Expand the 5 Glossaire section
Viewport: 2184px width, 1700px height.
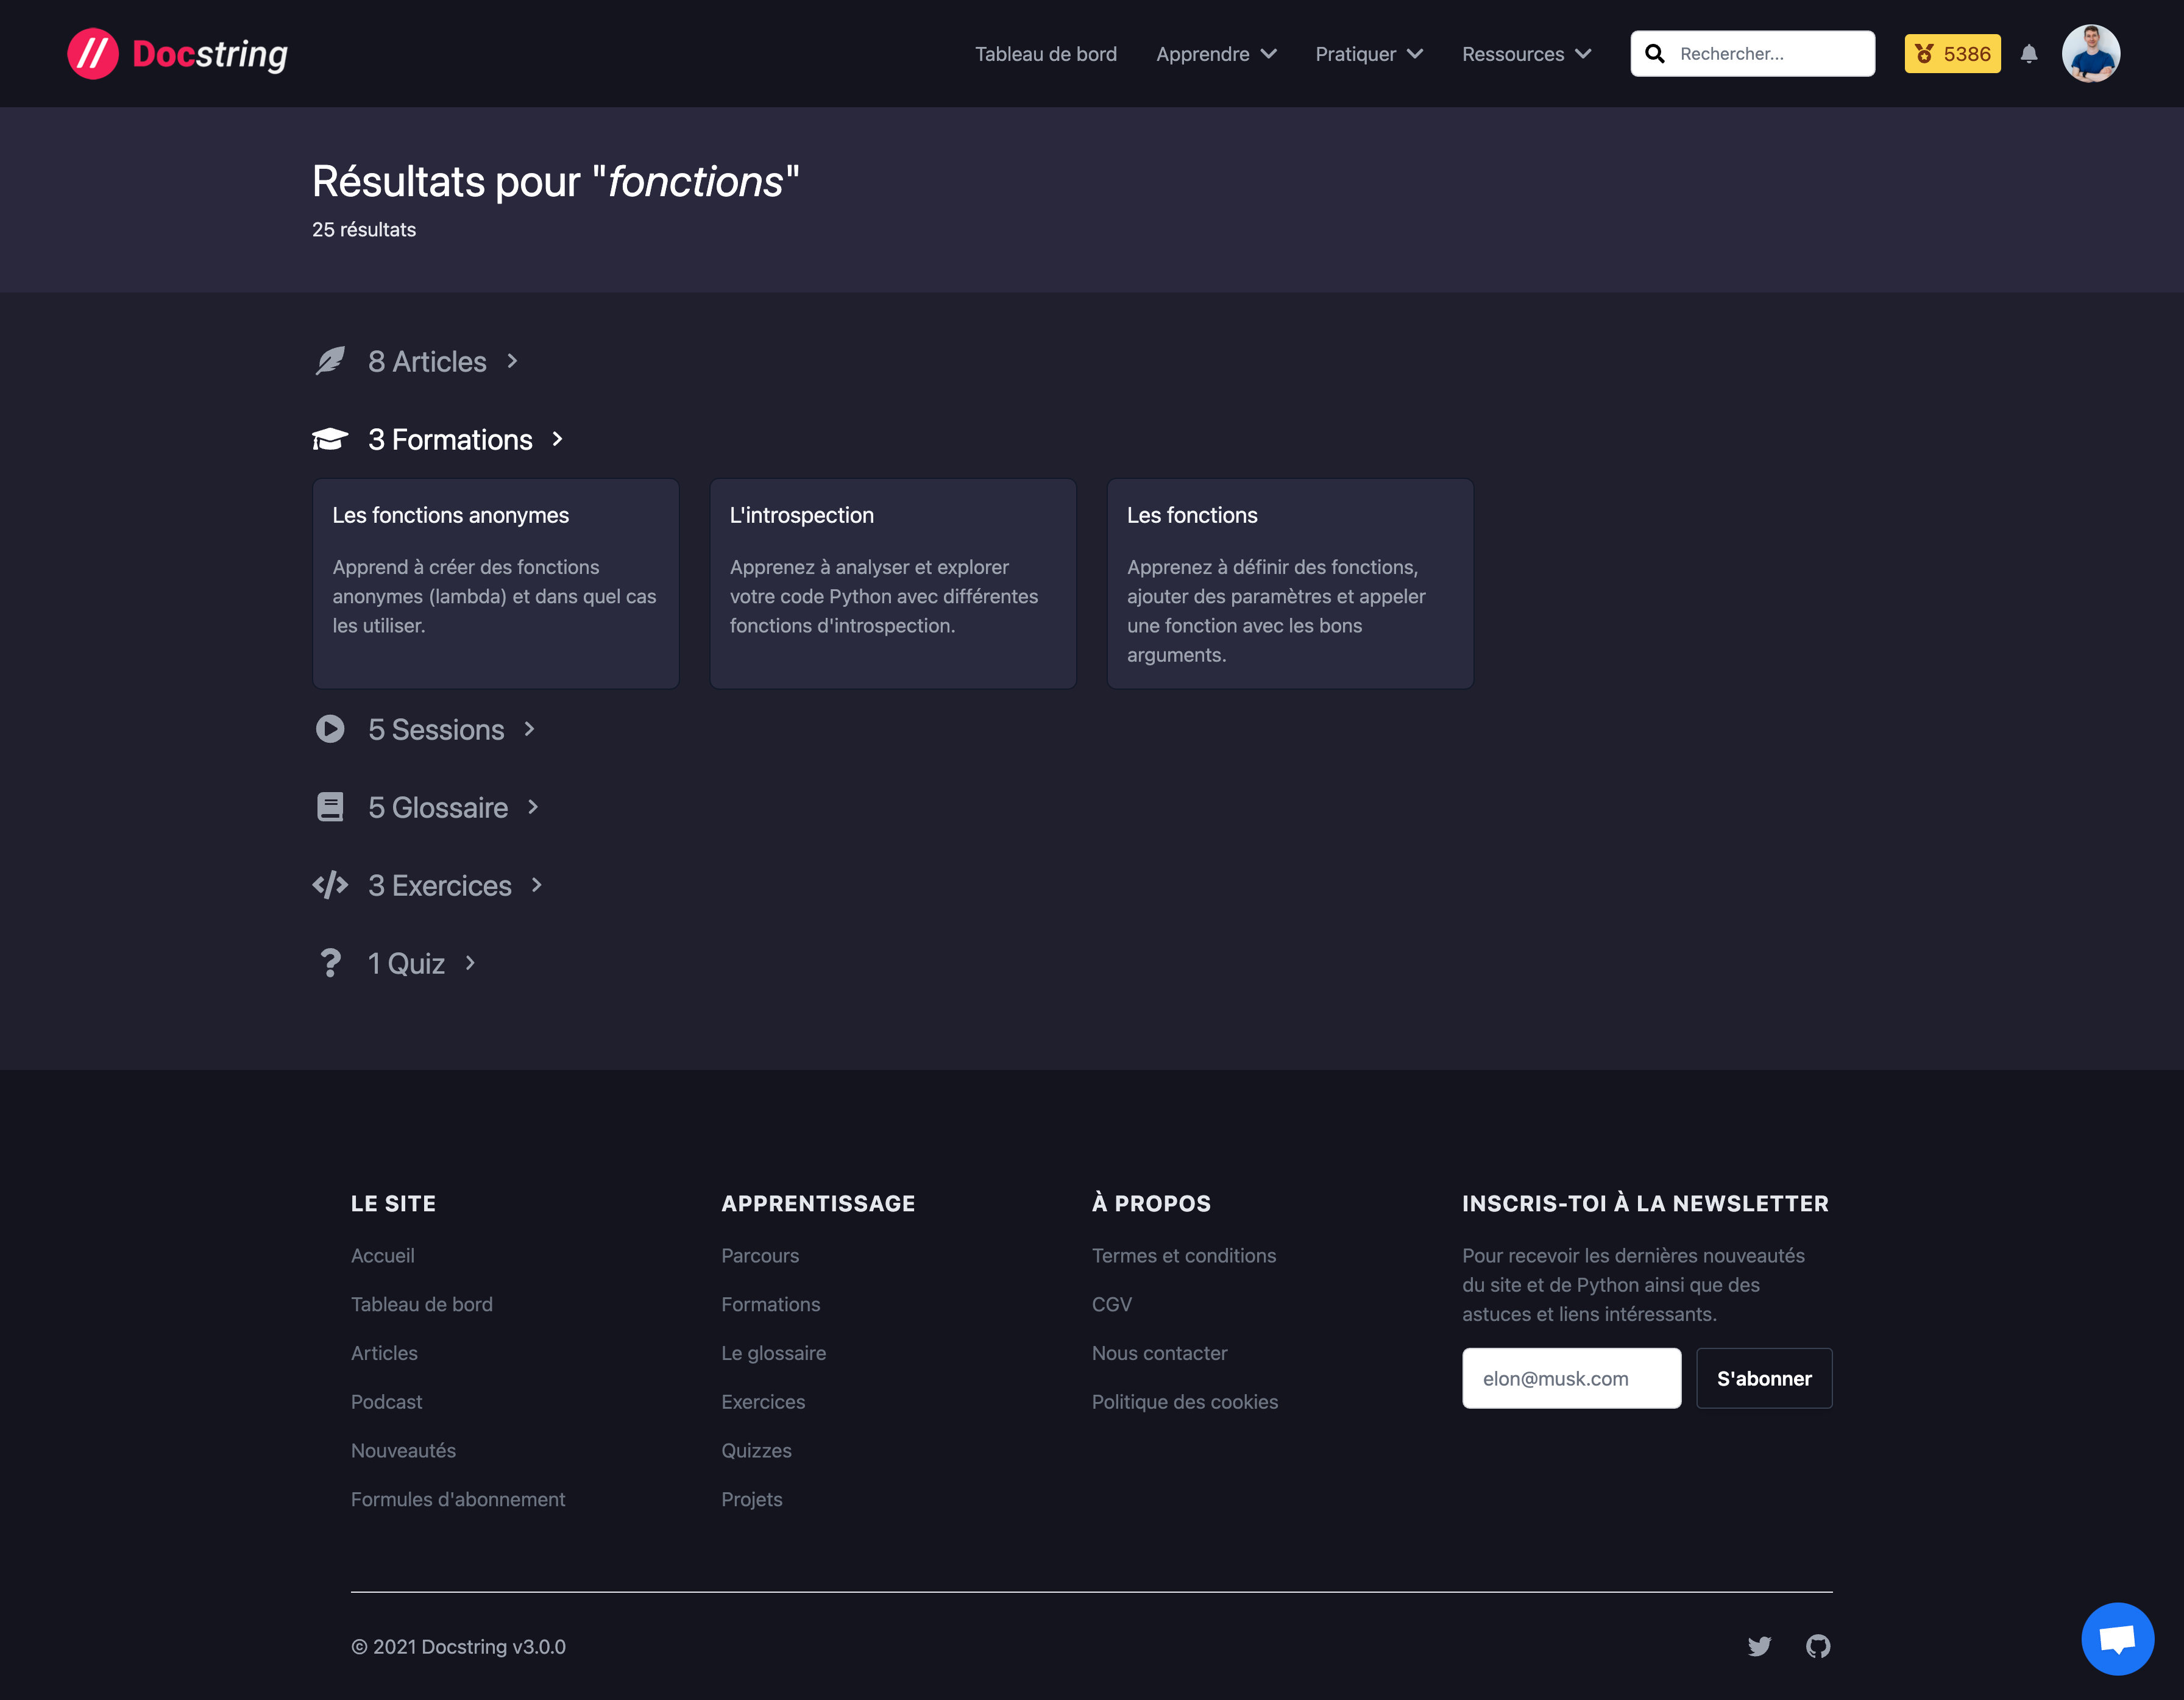pos(438,807)
